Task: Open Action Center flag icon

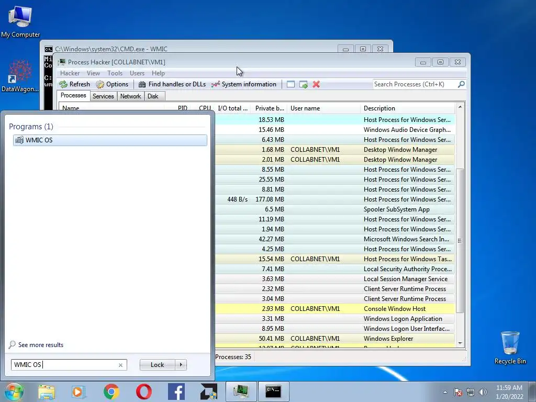Action: click(458, 392)
